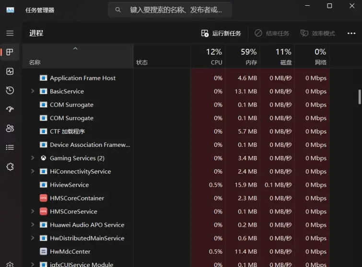Screen dimensions: 362x267
Task: Click the Huawei Audio APO Service icon
Action: tap(43, 225)
